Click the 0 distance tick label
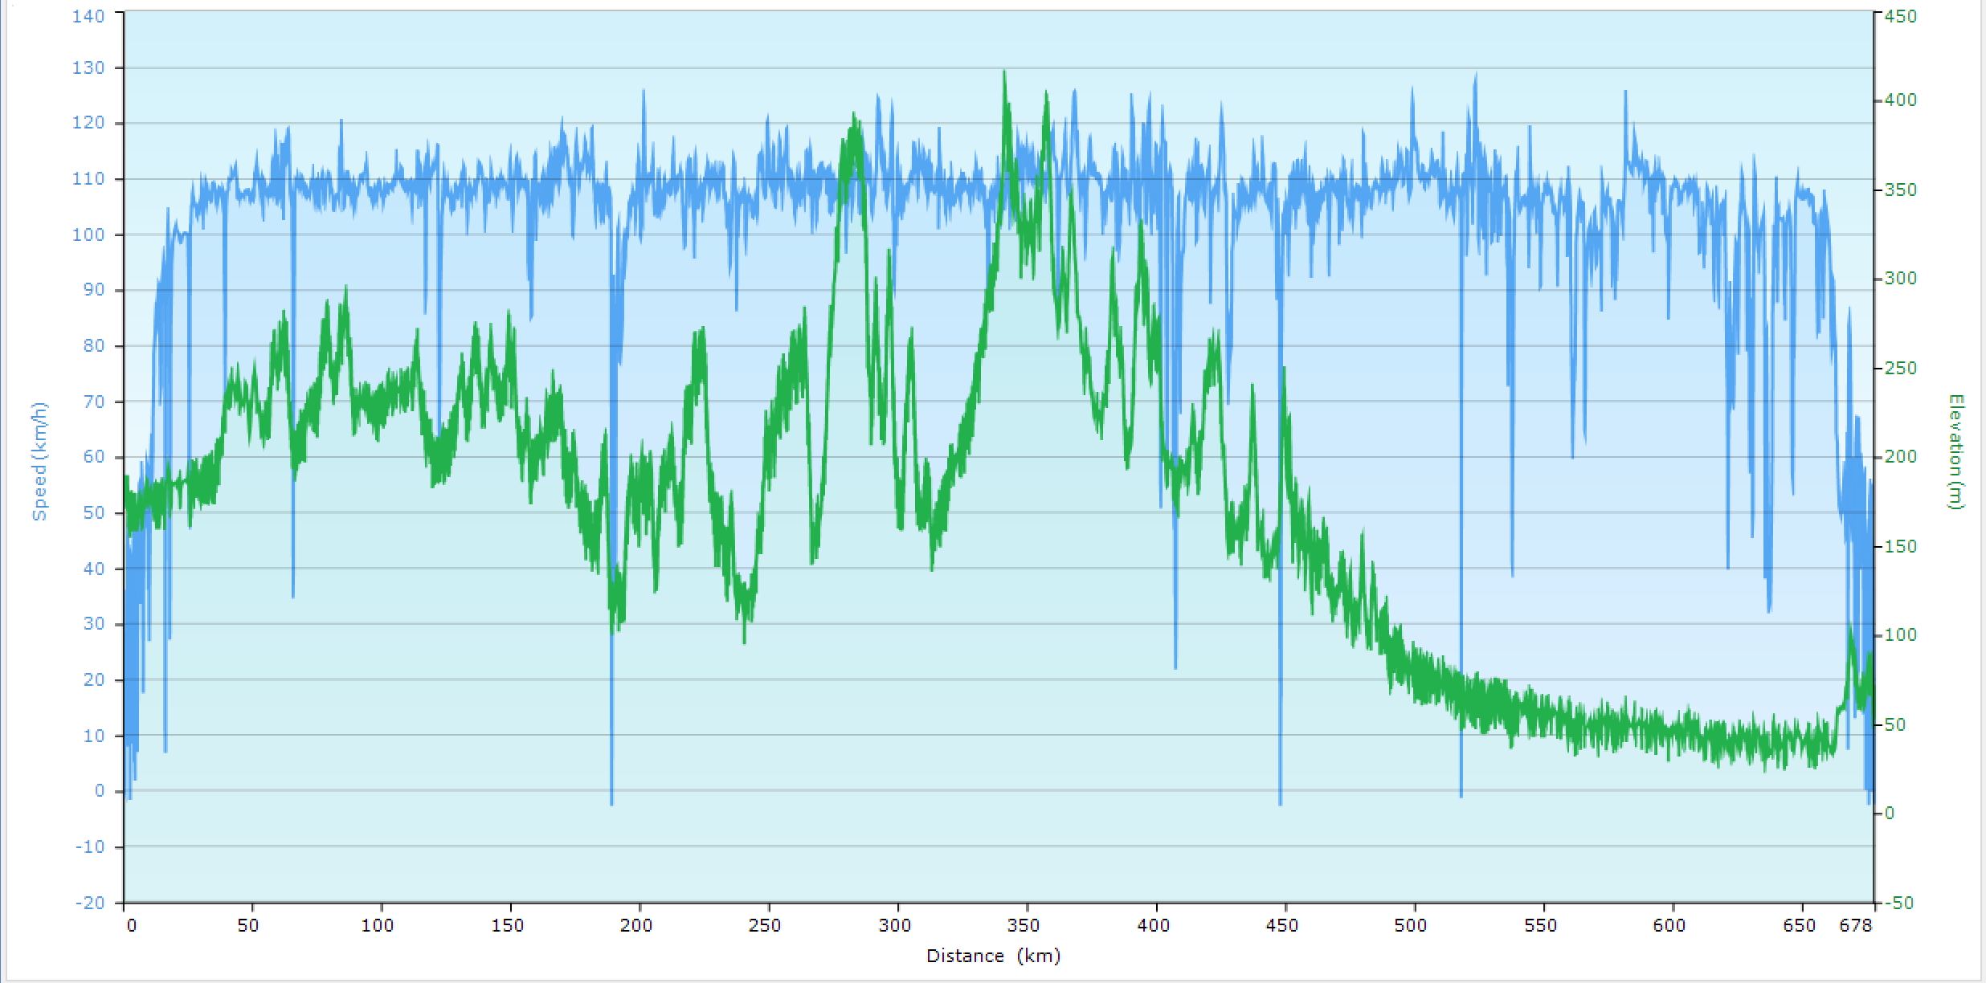1986x983 pixels. 131,925
